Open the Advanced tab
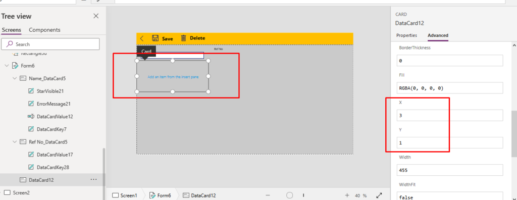This screenshot has height=200, width=517. click(438, 35)
